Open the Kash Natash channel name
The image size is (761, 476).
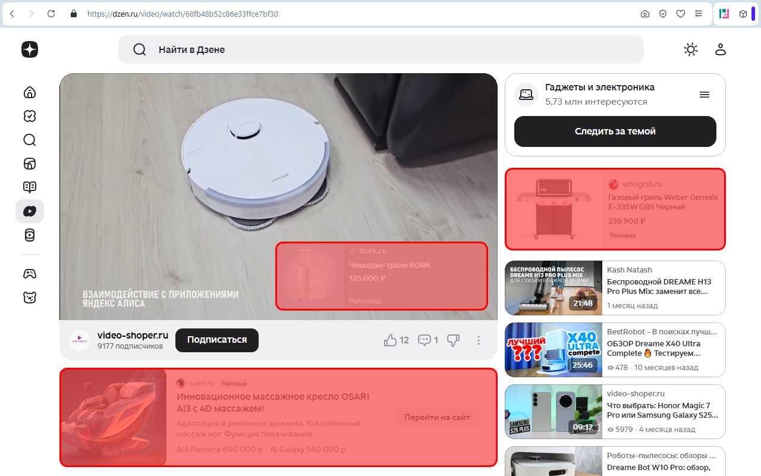pyautogui.click(x=630, y=270)
